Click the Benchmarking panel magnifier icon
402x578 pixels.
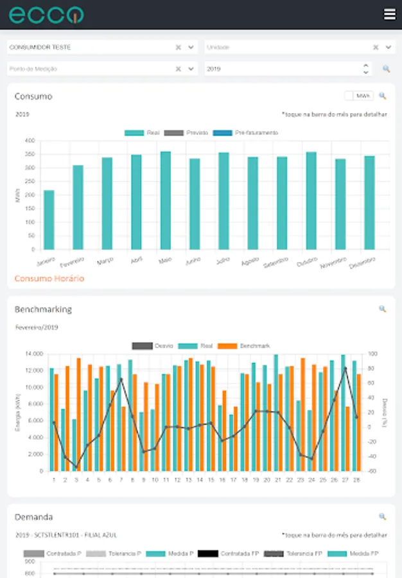pos(383,309)
